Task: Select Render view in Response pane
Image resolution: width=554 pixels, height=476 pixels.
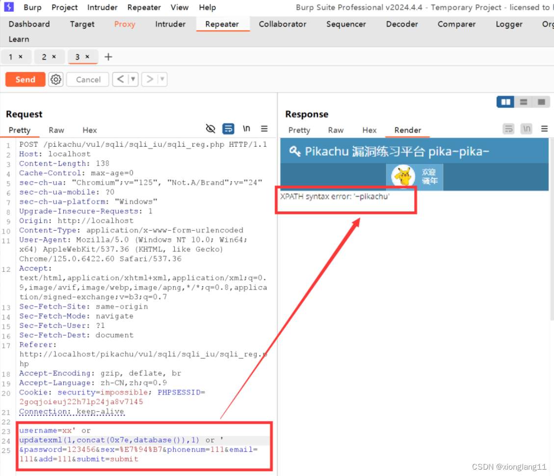Action: (x=407, y=130)
